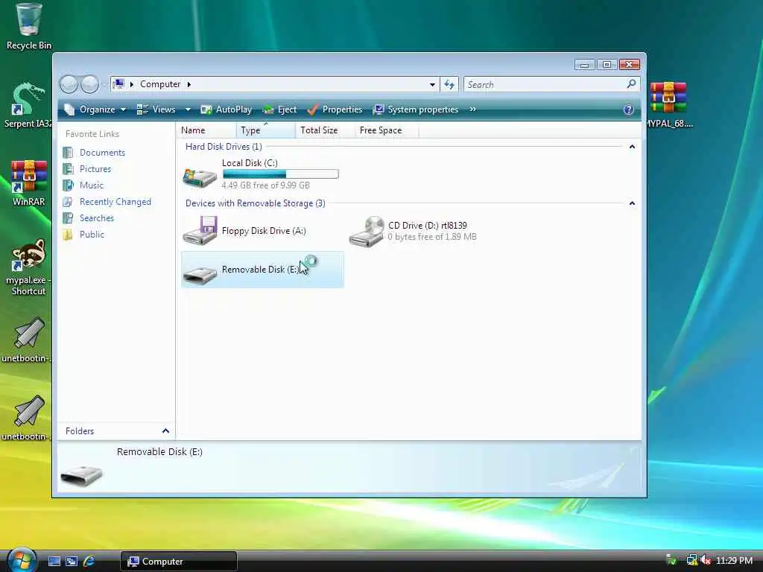Expand the Computer breadcrumb arrow

click(189, 84)
